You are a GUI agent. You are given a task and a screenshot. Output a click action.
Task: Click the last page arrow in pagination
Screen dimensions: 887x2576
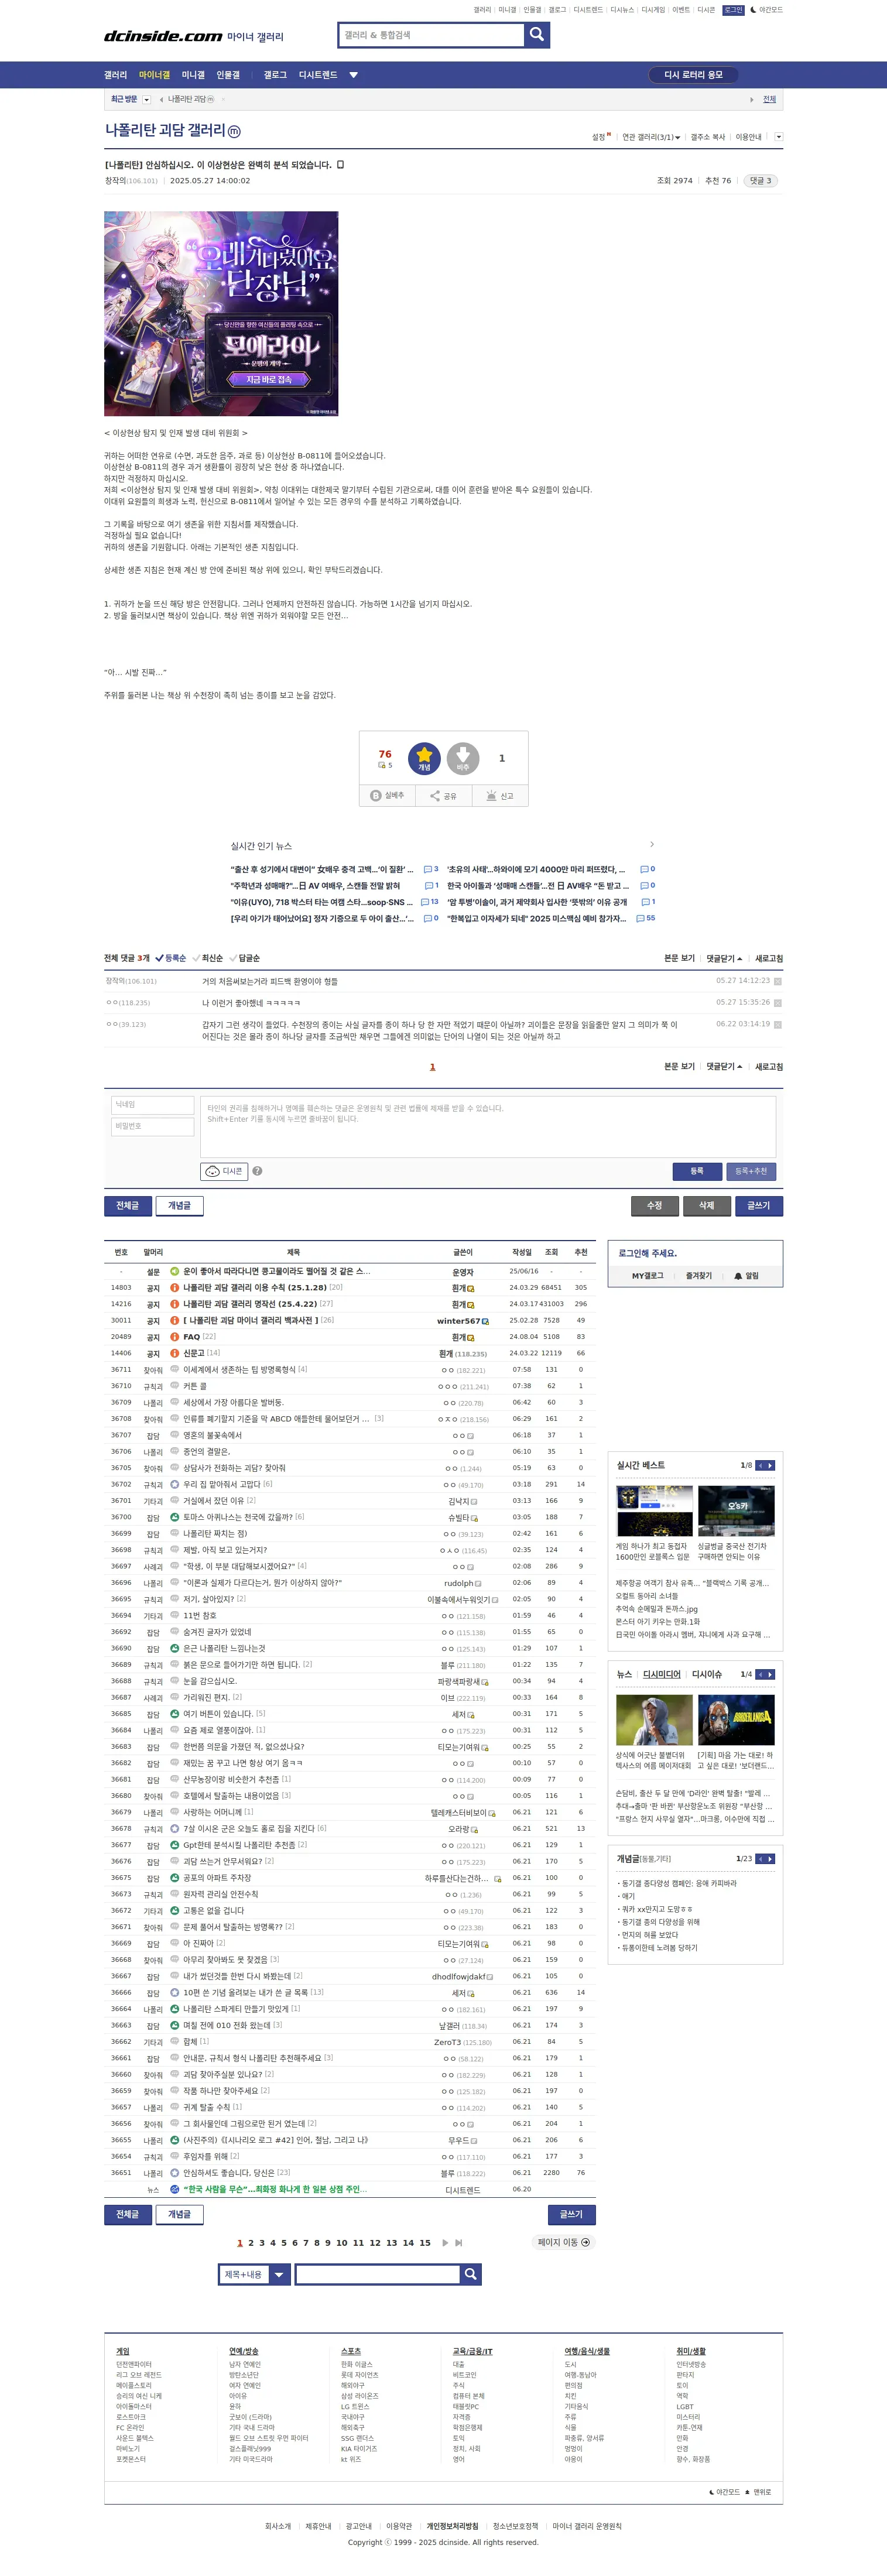tap(459, 2243)
